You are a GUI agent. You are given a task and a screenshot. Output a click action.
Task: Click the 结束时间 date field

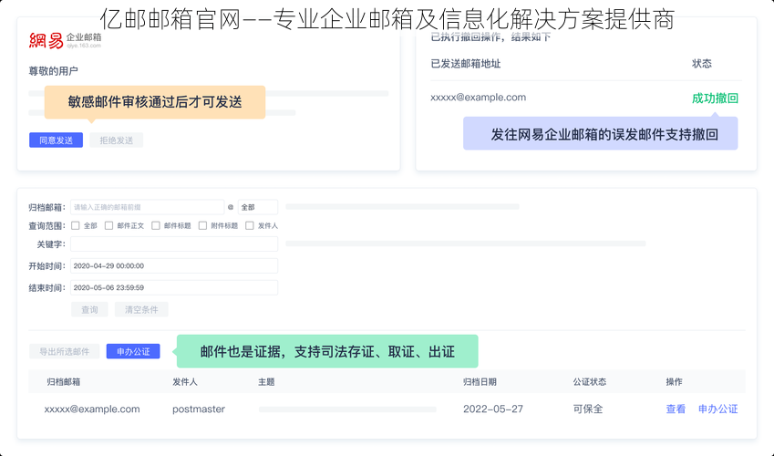tap(174, 287)
